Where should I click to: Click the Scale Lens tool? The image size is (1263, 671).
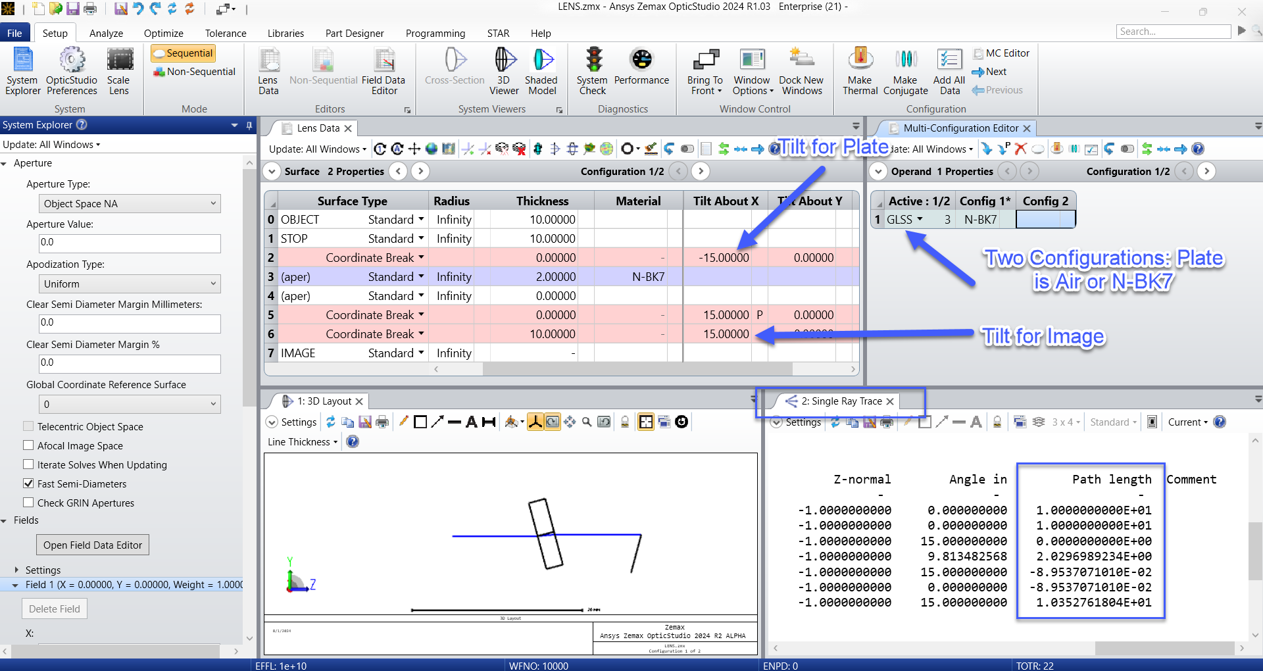coord(119,71)
